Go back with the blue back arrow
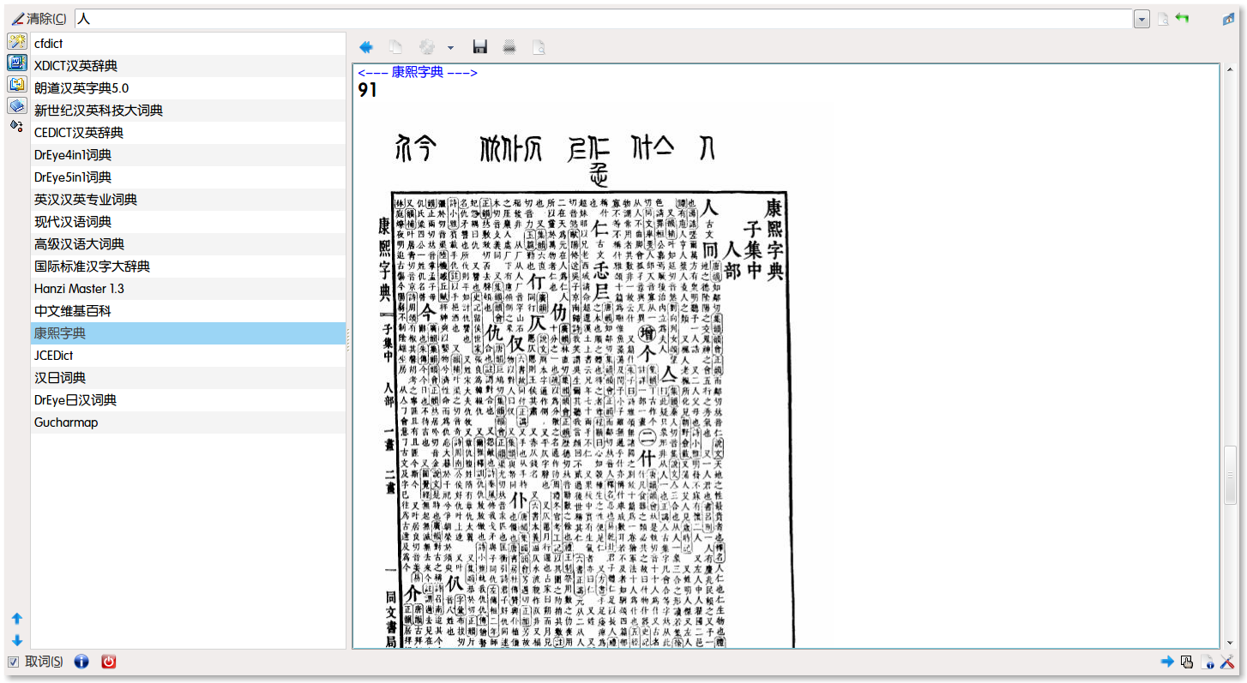The image size is (1247, 683). 366,47
